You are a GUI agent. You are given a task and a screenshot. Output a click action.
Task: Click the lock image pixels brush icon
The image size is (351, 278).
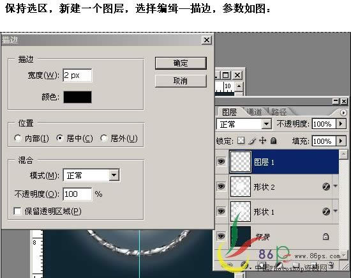pyautogui.click(x=252, y=141)
